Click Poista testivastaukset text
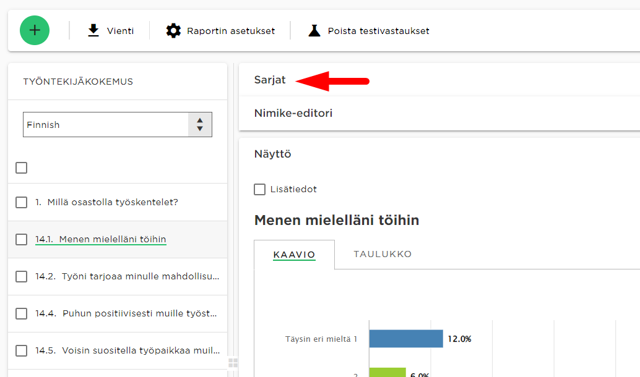 pyautogui.click(x=378, y=31)
